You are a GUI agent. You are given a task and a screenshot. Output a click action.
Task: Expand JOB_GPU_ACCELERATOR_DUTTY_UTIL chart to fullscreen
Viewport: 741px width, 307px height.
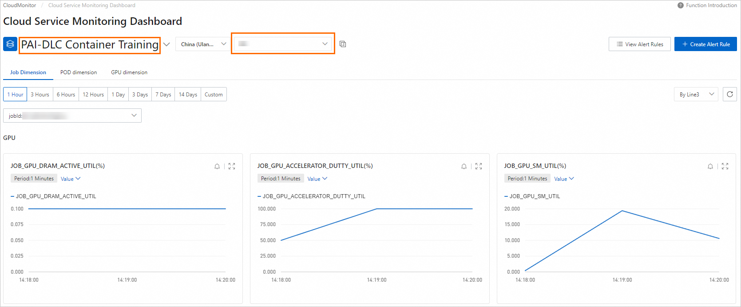coord(479,166)
